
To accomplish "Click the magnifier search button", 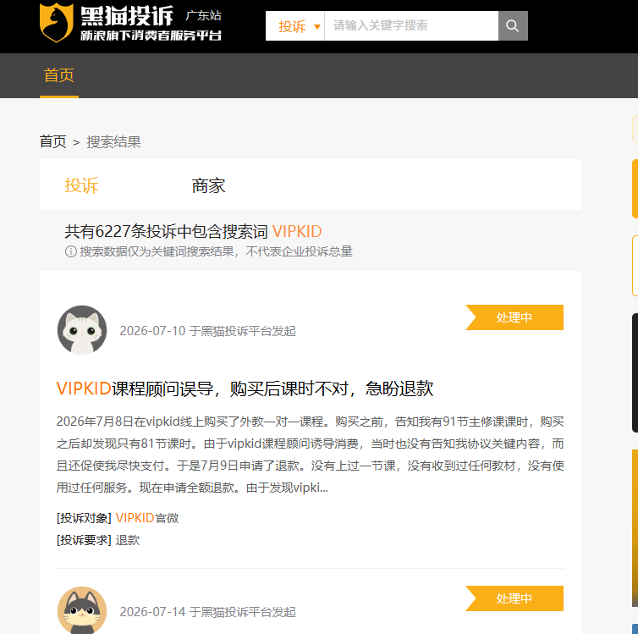I will click(x=513, y=26).
